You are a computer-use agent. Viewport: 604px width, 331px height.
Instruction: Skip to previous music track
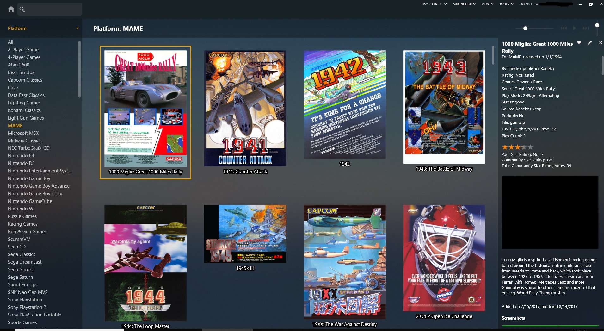(564, 28)
